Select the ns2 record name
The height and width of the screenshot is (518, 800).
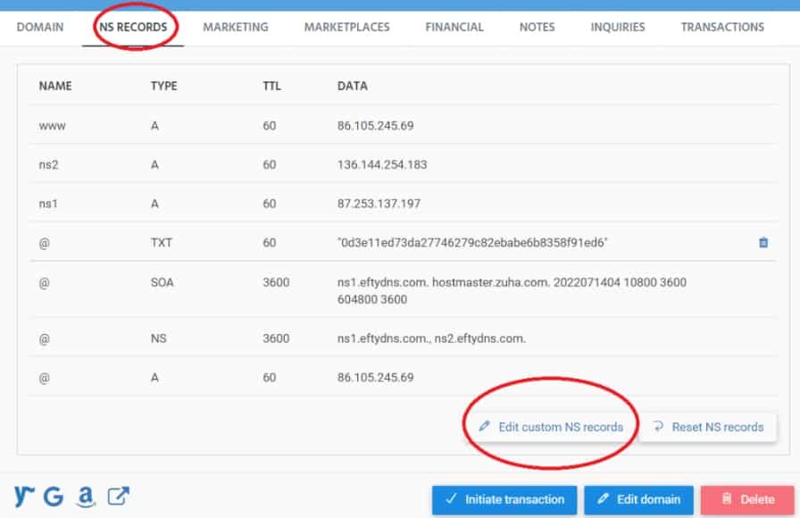pos(48,165)
